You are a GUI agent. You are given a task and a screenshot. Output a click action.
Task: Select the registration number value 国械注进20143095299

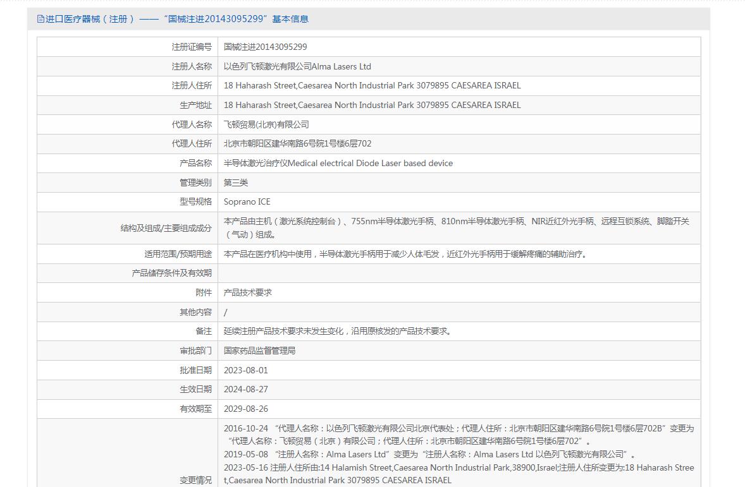pyautogui.click(x=265, y=47)
